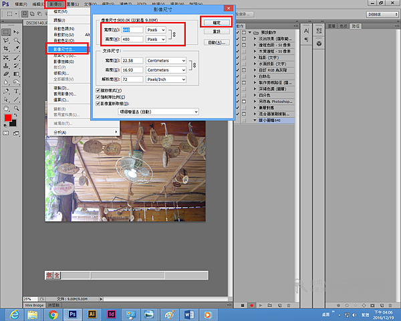Viewport: 401px width, 321px height.
Task: Switch to the 色版 panel tab
Action: (x=344, y=26)
